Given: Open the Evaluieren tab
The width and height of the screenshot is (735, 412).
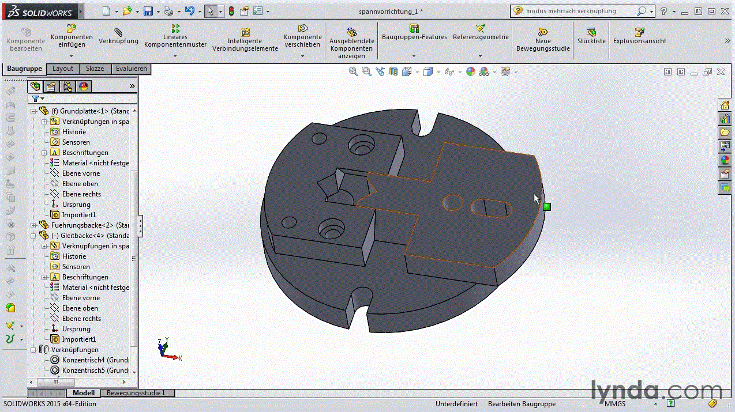Looking at the screenshot, I should point(131,69).
